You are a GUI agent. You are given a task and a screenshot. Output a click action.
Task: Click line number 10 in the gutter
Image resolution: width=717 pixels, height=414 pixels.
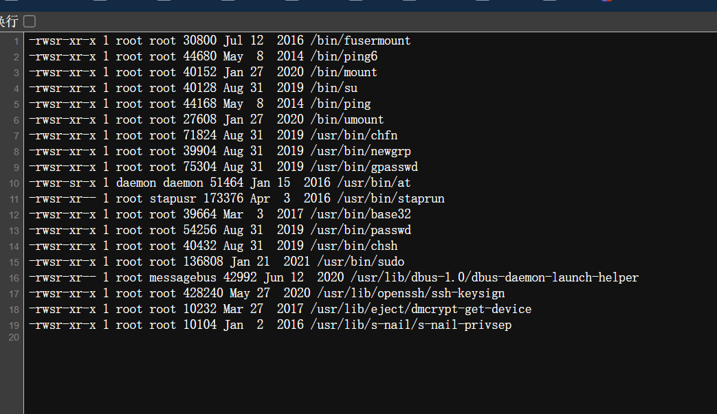coord(13,183)
